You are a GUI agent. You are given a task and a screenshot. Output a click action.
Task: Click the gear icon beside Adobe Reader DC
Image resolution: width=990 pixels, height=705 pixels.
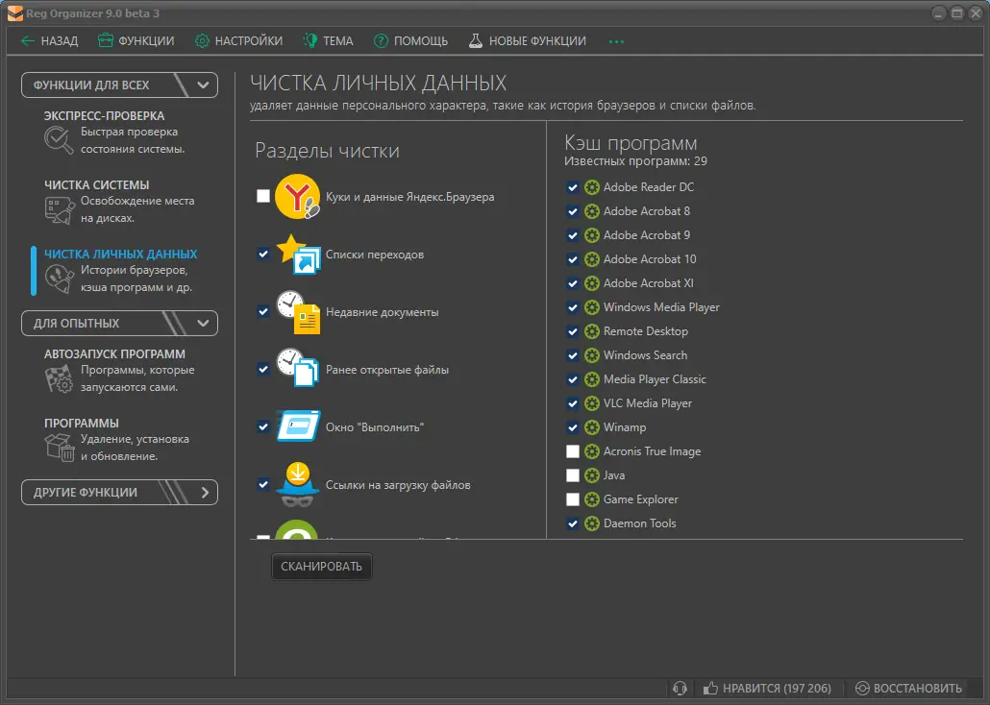coord(592,187)
